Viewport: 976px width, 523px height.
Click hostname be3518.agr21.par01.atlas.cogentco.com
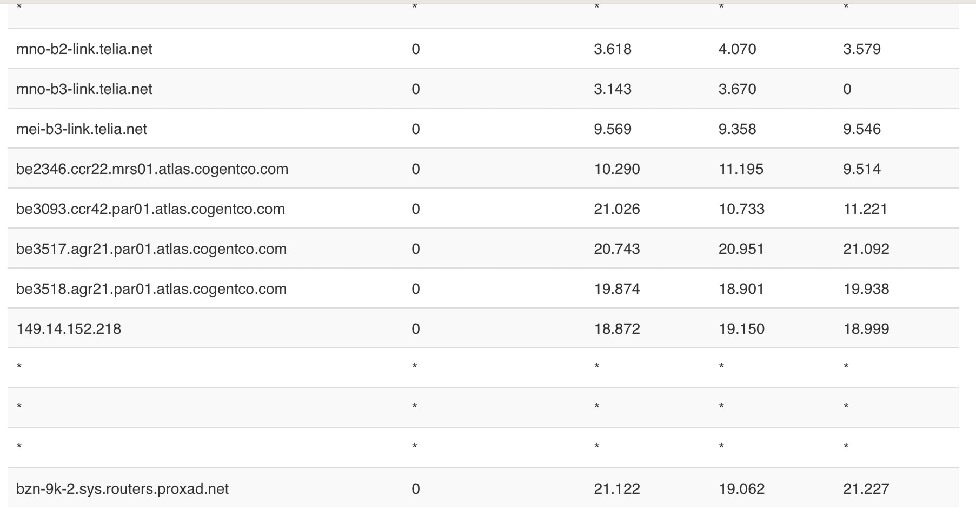click(151, 289)
